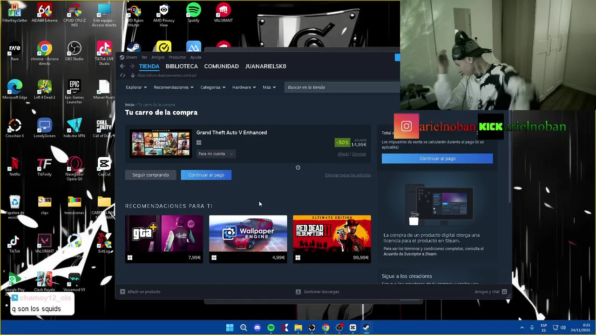The width and height of the screenshot is (596, 335).
Task: Open Microsoft Edge desktop icon
Action: pyautogui.click(x=14, y=90)
